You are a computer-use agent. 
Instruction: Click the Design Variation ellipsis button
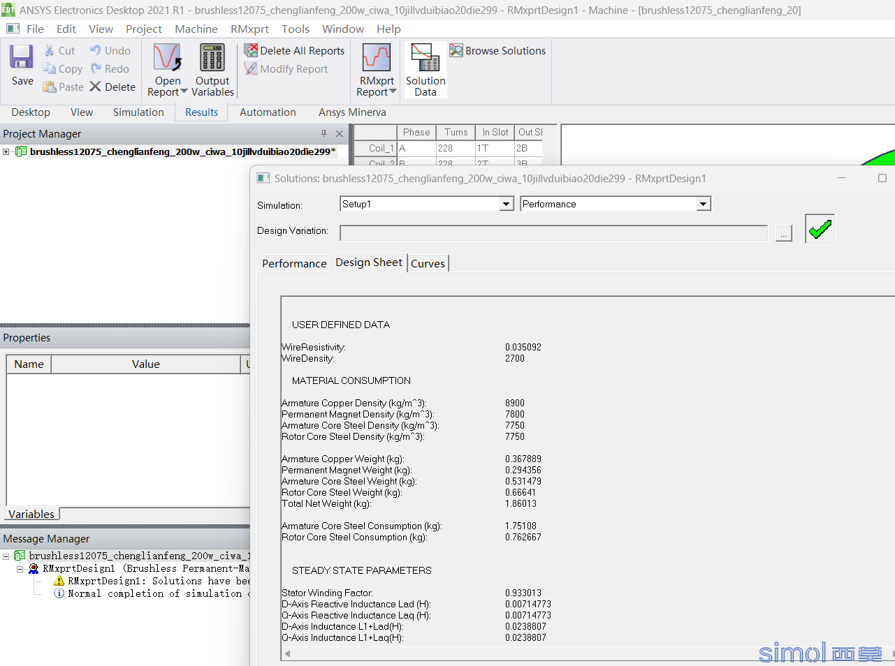(x=784, y=234)
